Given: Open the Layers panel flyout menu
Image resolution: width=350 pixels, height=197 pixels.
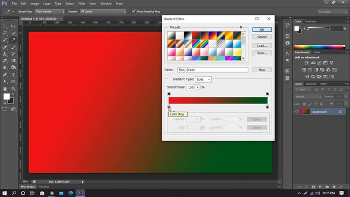Looking at the screenshot, I should pyautogui.click(x=347, y=84).
